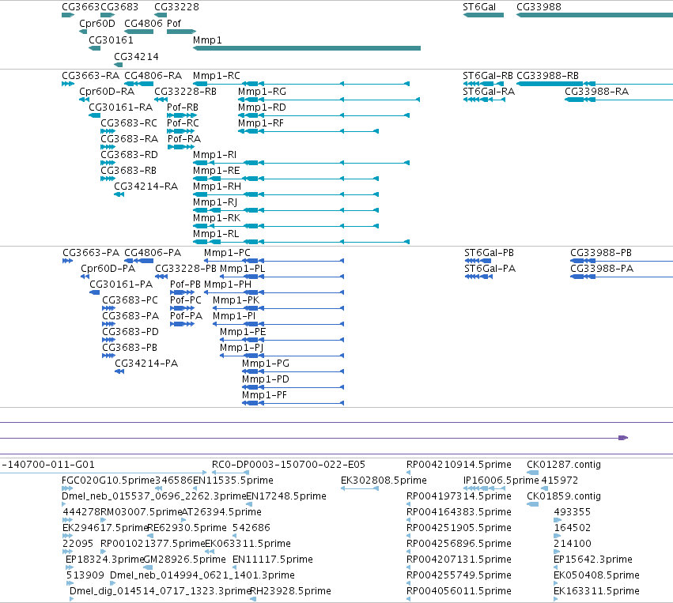Screen dimensions: 673x603
Task: Select transcript Mmp1-RF
Action: click(308, 131)
